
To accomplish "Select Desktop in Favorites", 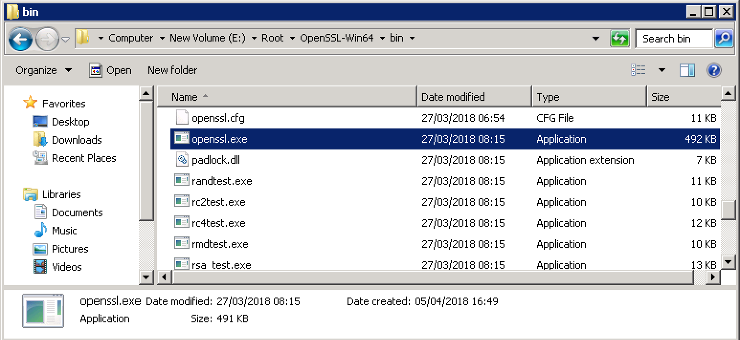I will point(70,122).
